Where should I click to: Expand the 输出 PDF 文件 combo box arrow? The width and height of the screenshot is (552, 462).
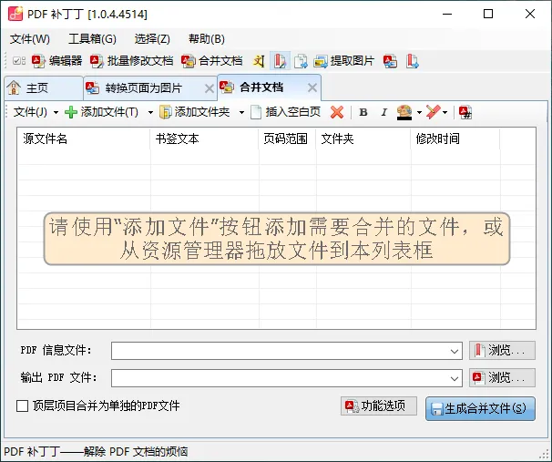coord(455,378)
